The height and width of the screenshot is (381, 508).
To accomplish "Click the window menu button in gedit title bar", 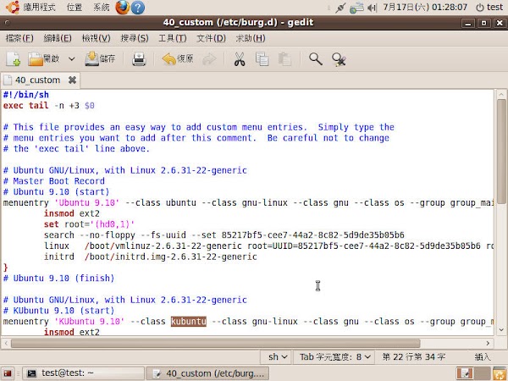I will pos(7,23).
